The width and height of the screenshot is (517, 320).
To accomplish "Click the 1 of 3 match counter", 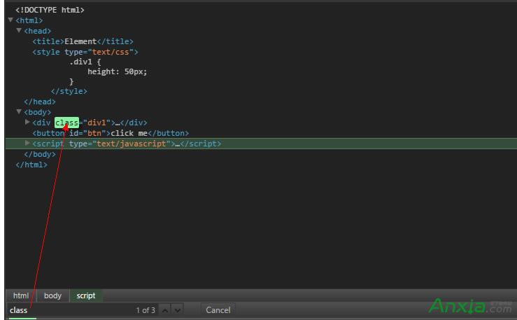I will 146,310.
